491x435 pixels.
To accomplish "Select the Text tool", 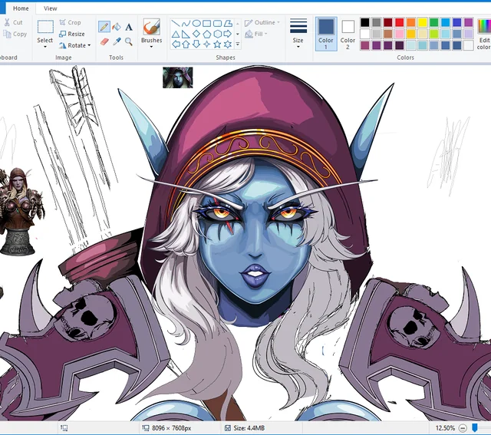I will (129, 27).
